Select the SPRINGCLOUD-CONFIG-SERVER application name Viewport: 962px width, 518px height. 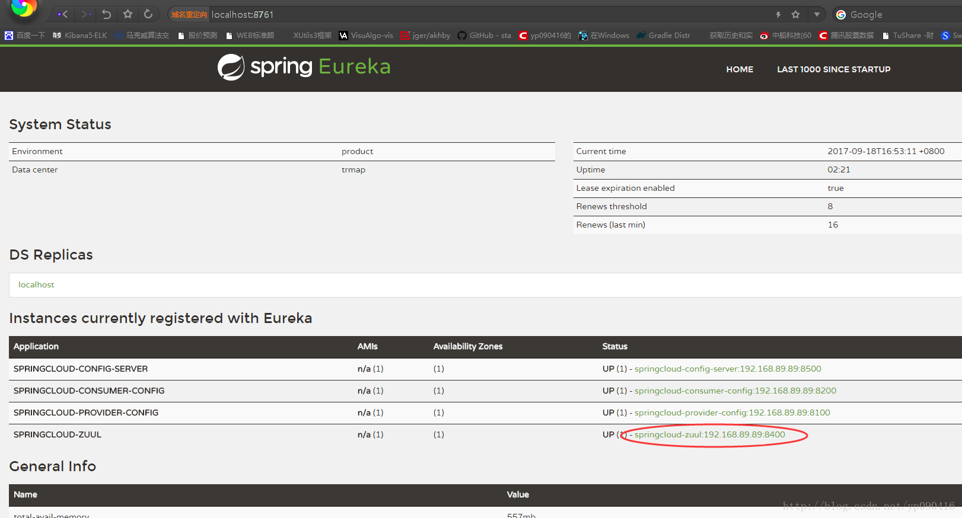(81, 369)
